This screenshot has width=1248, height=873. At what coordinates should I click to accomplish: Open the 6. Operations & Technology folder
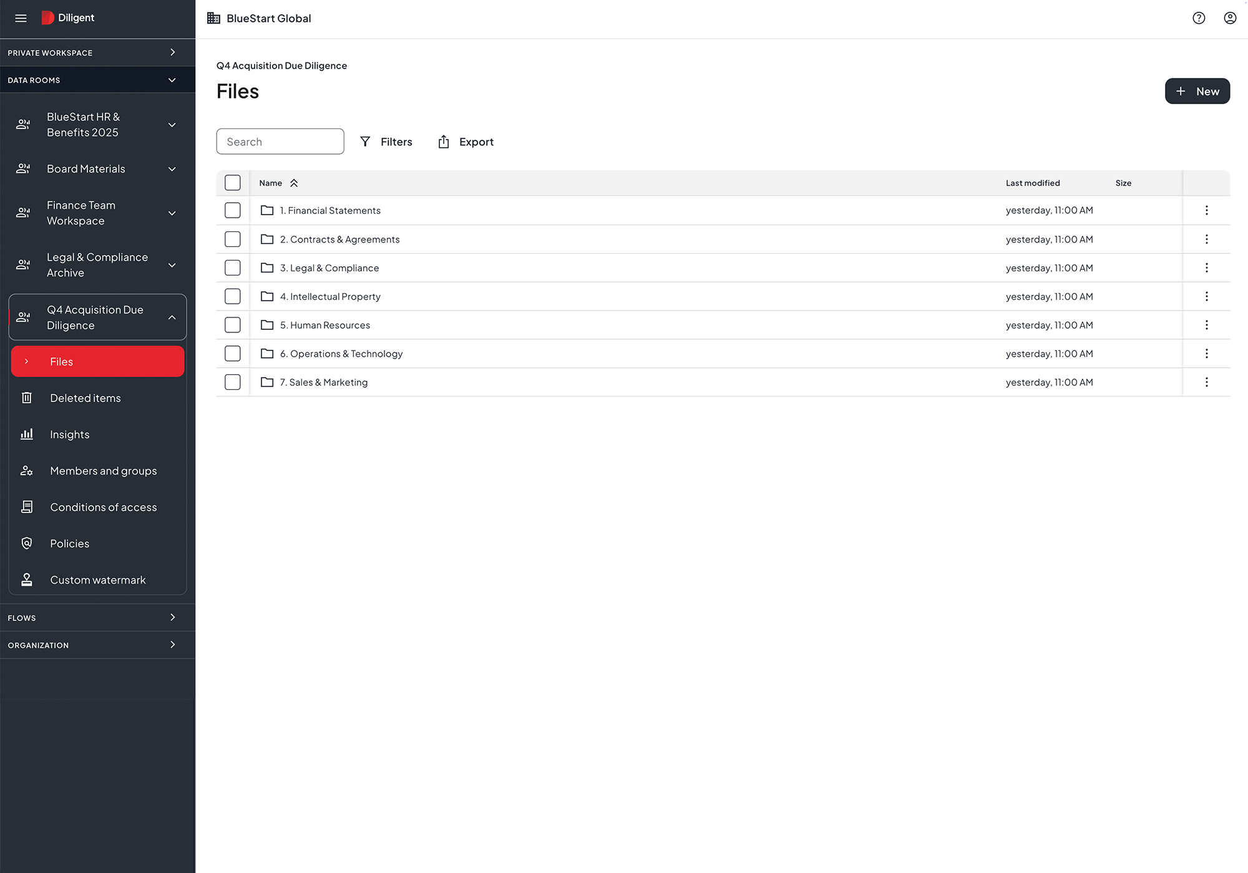[341, 354]
